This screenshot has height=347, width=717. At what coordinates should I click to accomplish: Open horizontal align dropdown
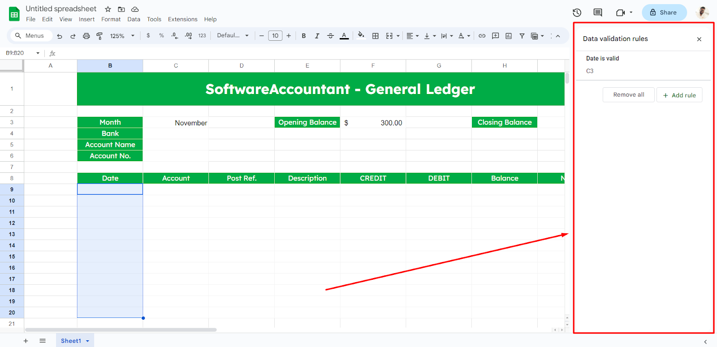click(412, 36)
